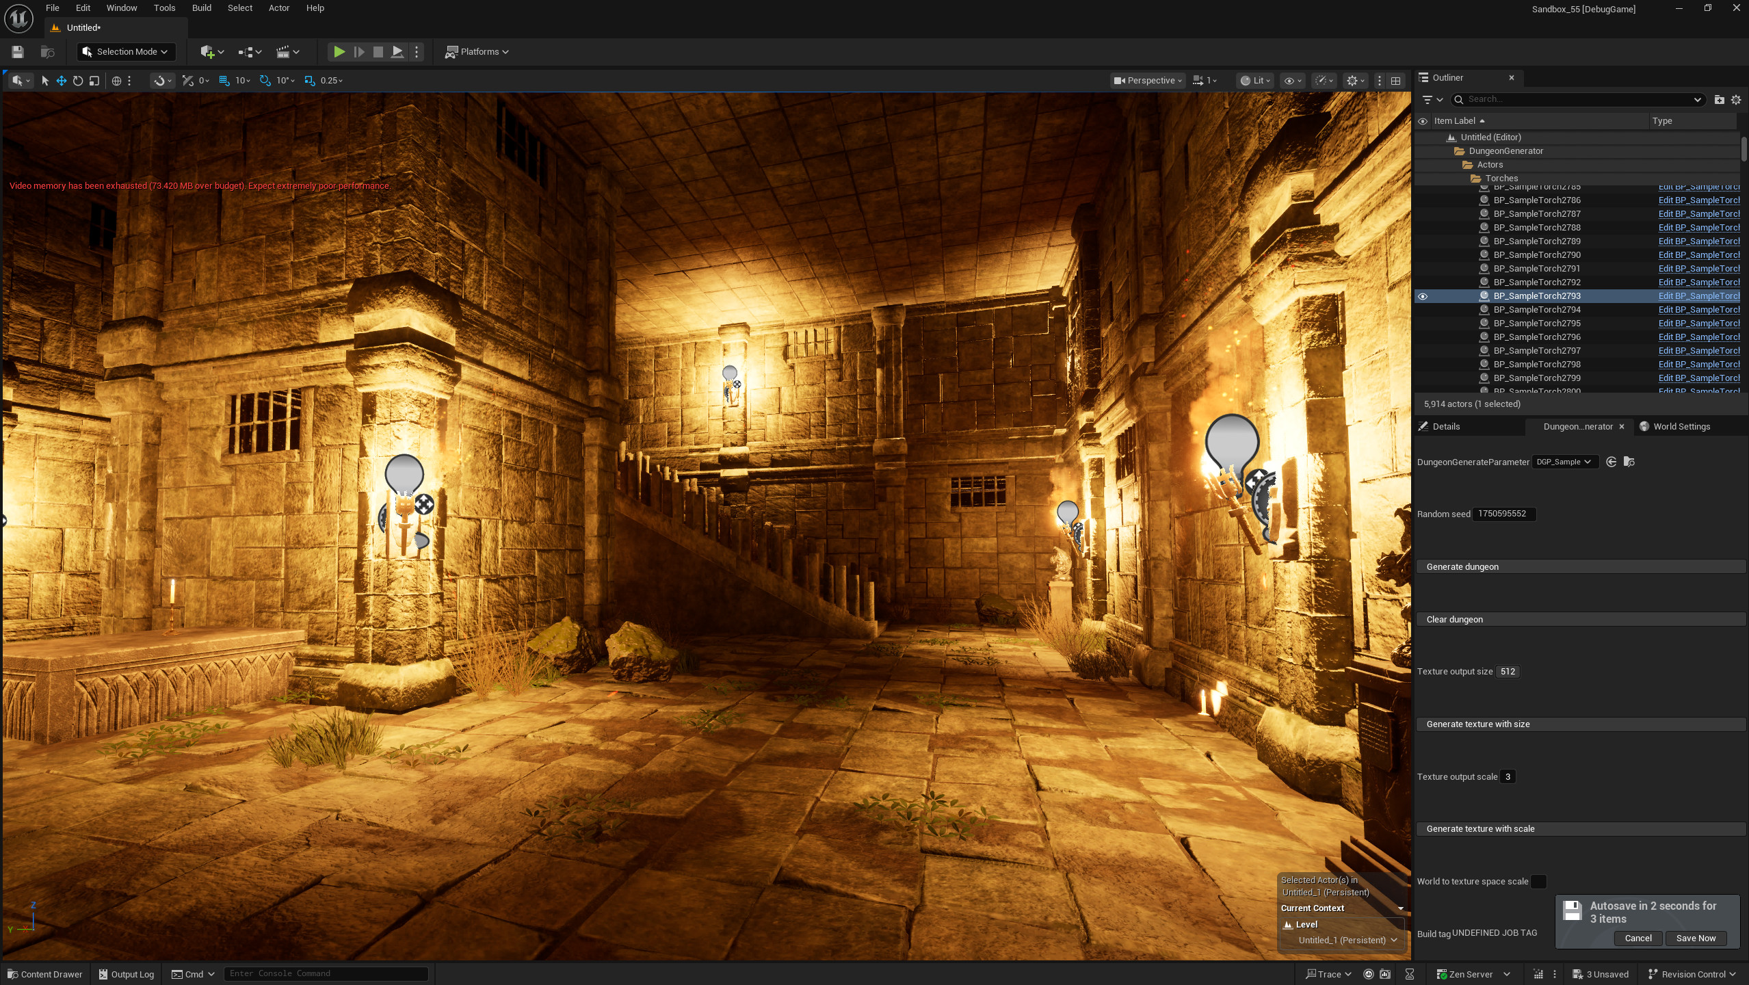Sort by Item Label column header
This screenshot has width=1749, height=985.
[x=1539, y=121]
